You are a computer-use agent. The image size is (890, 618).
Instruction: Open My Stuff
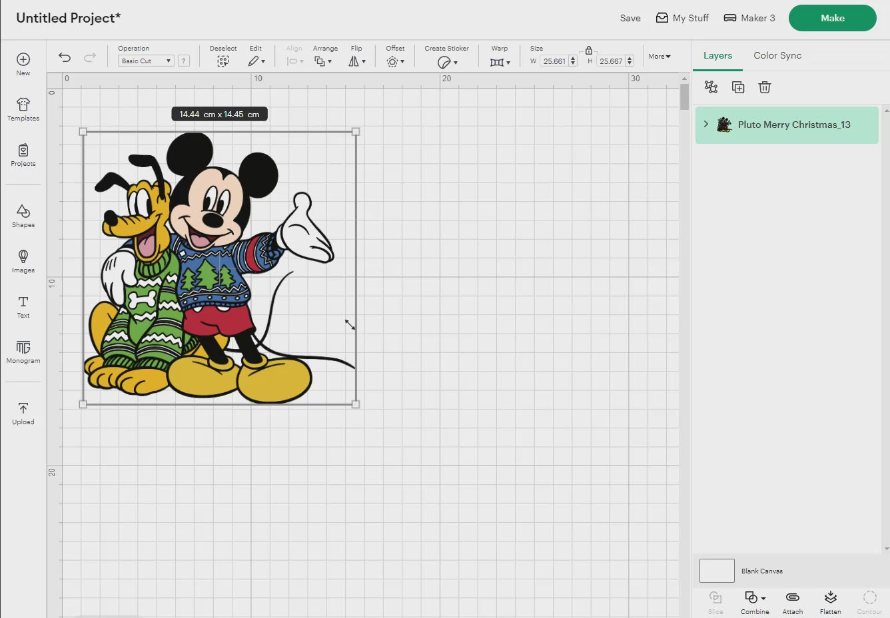(x=682, y=18)
